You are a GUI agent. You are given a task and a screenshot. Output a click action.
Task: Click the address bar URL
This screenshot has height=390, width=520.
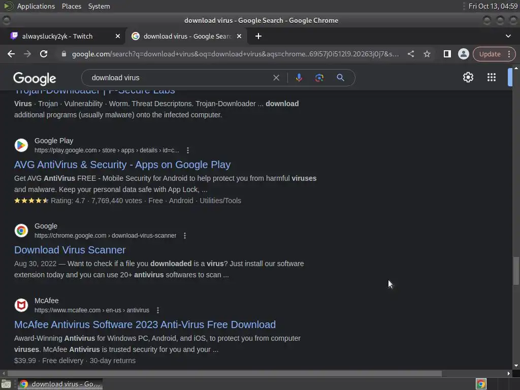(236, 54)
